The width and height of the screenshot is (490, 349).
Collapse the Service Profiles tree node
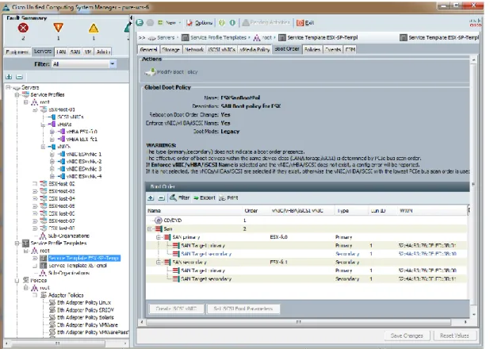click(x=17, y=94)
